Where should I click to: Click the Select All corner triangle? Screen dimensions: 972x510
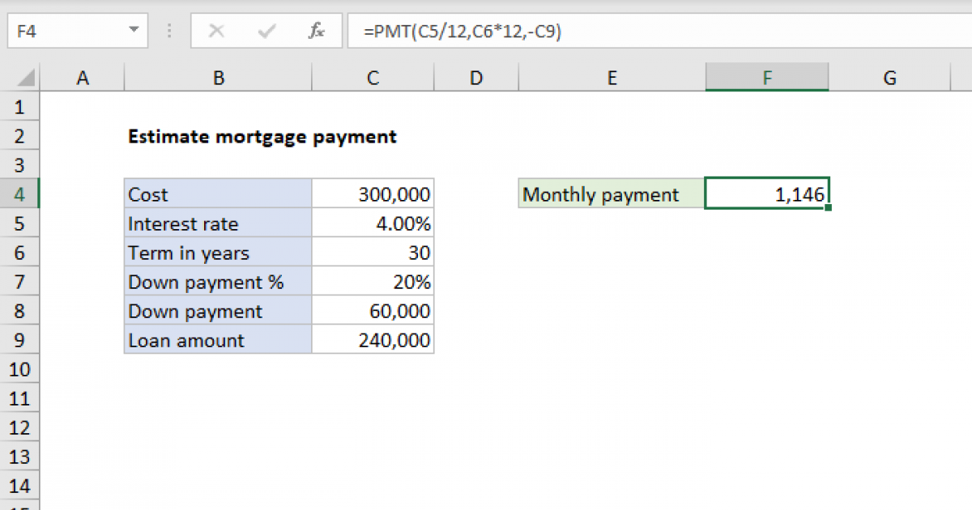click(x=26, y=79)
